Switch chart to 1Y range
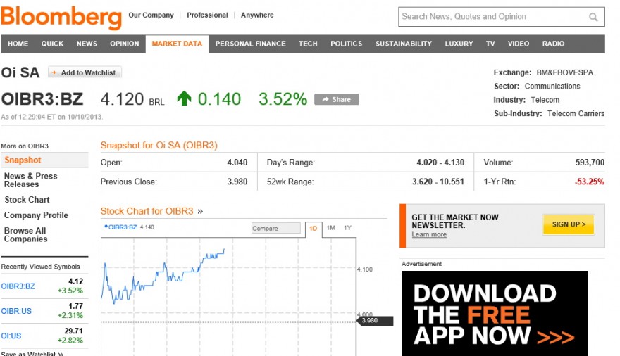This screenshot has height=356, width=620. click(x=347, y=228)
